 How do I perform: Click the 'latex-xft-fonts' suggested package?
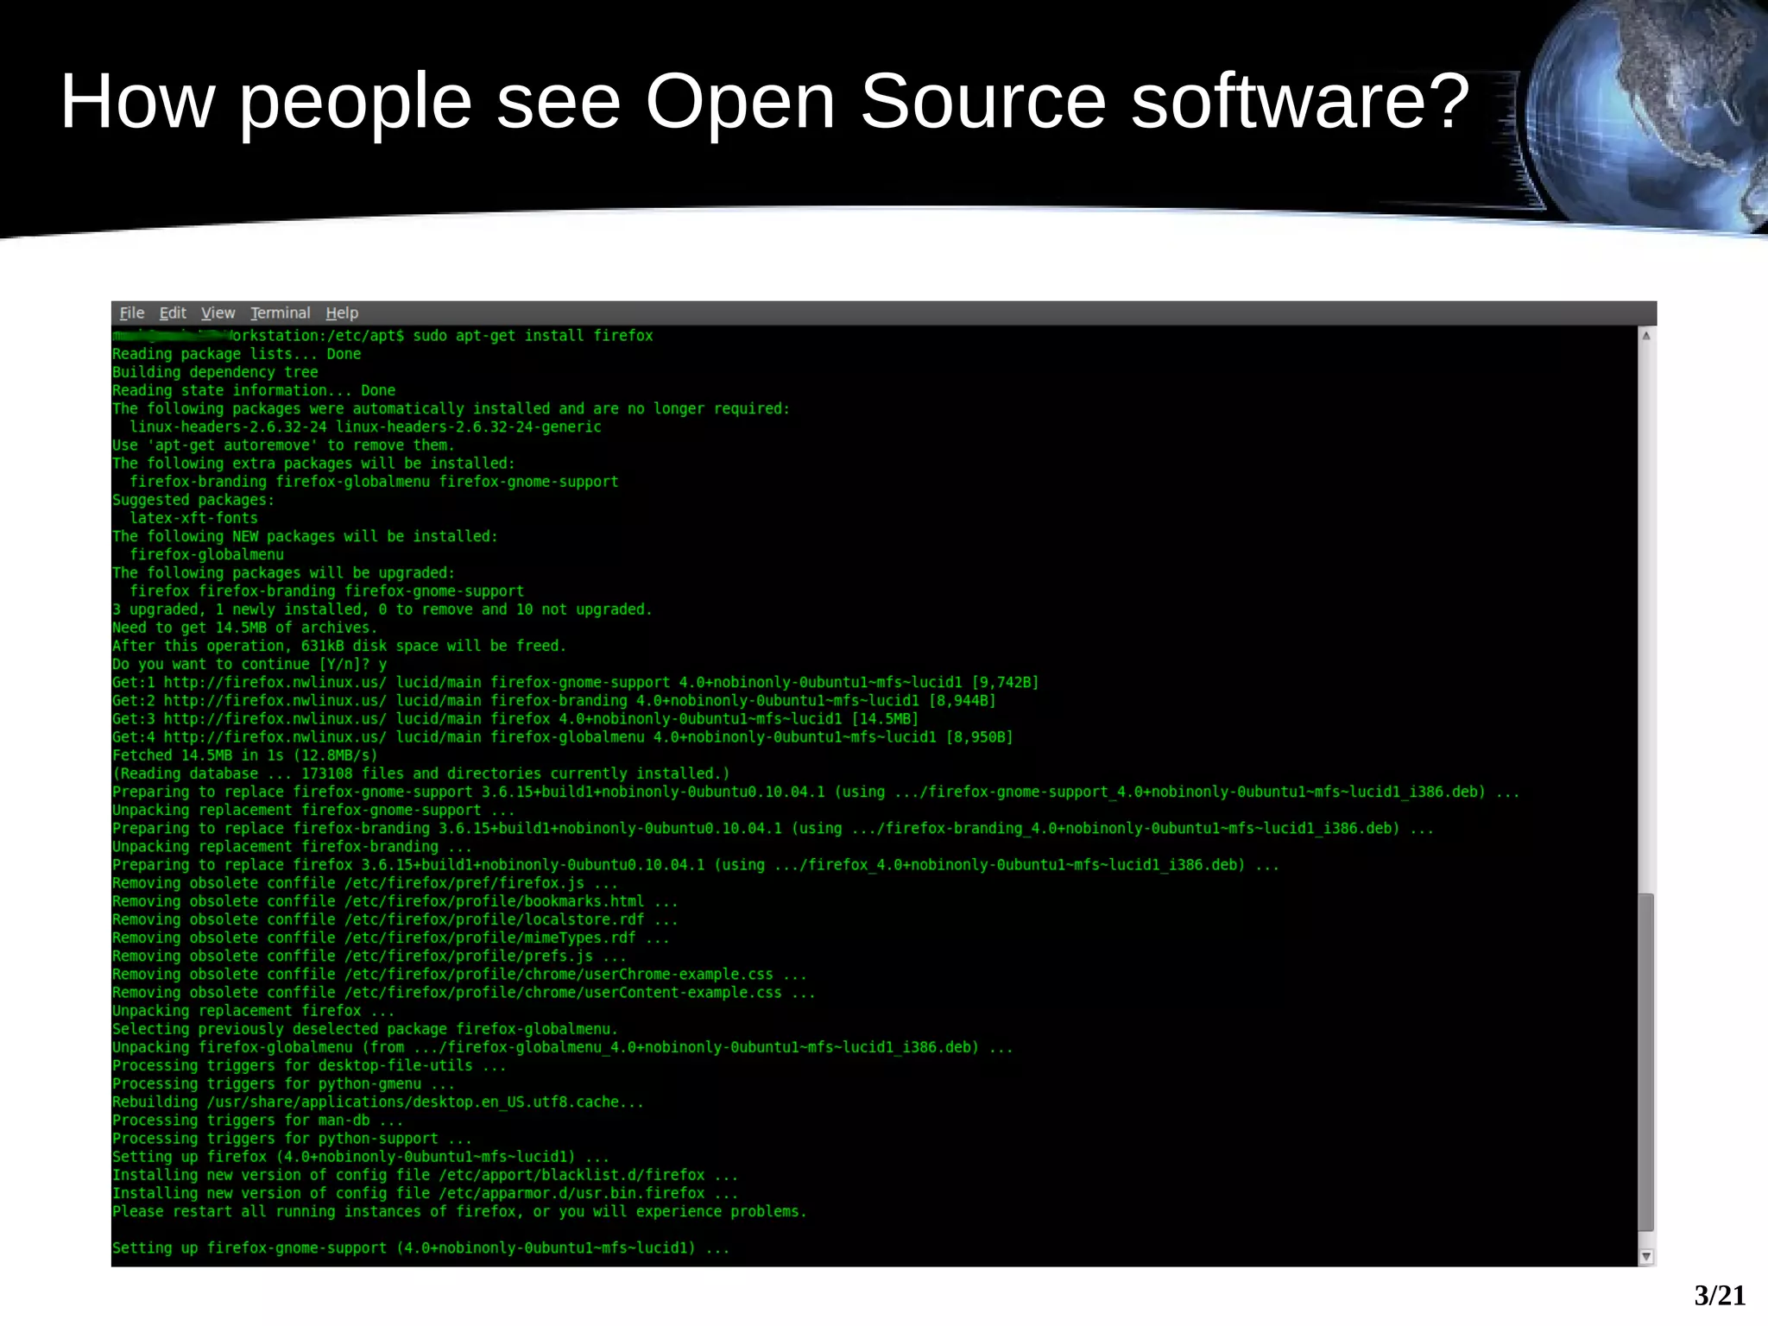[x=193, y=519]
